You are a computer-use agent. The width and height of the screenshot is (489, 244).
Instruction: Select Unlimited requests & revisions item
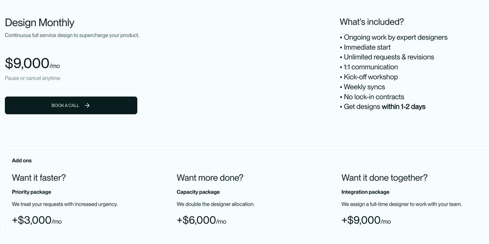point(389,57)
